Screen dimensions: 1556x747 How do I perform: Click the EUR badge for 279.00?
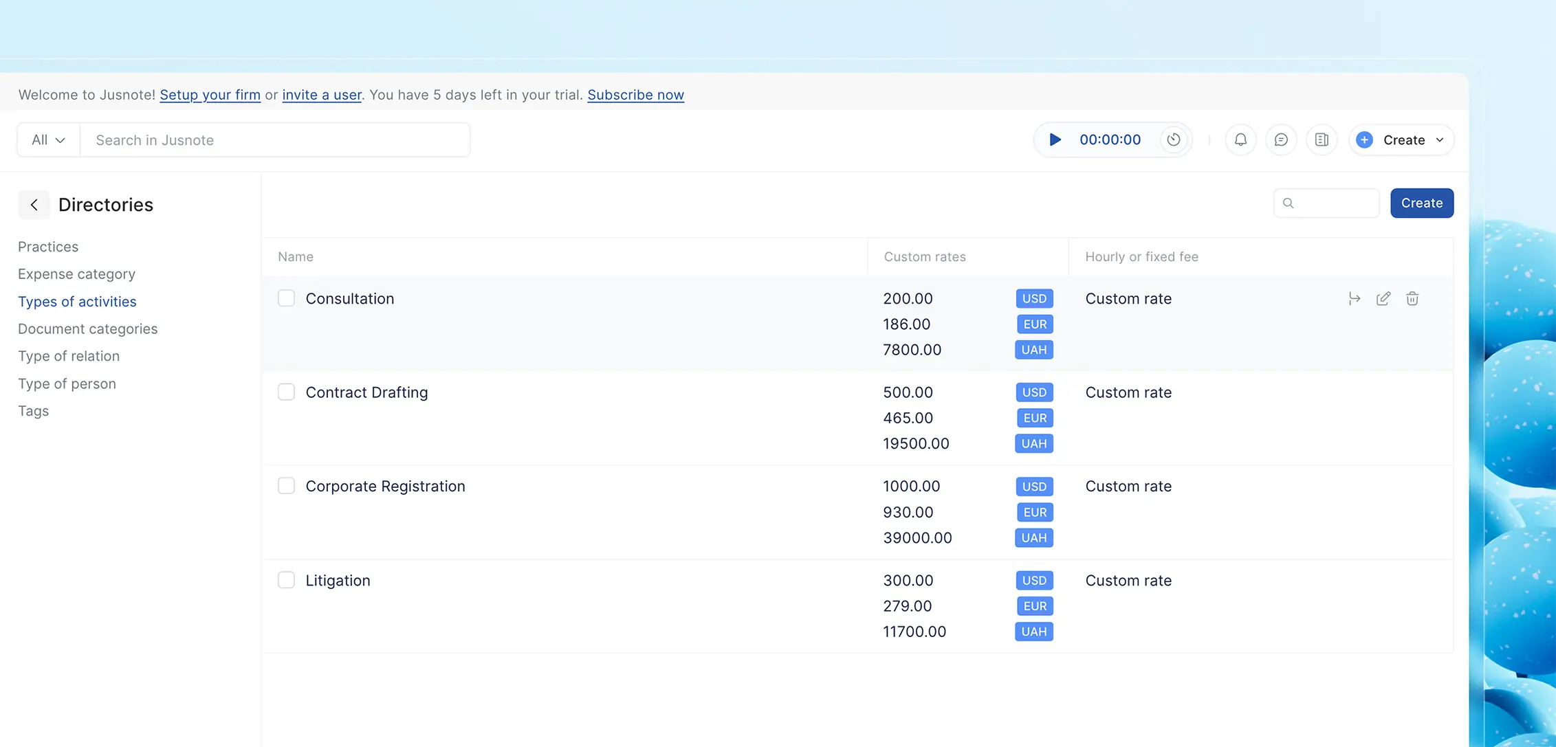[x=1035, y=605]
